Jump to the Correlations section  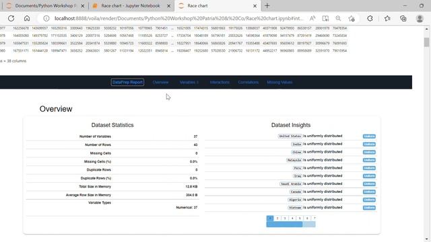[x=248, y=82]
